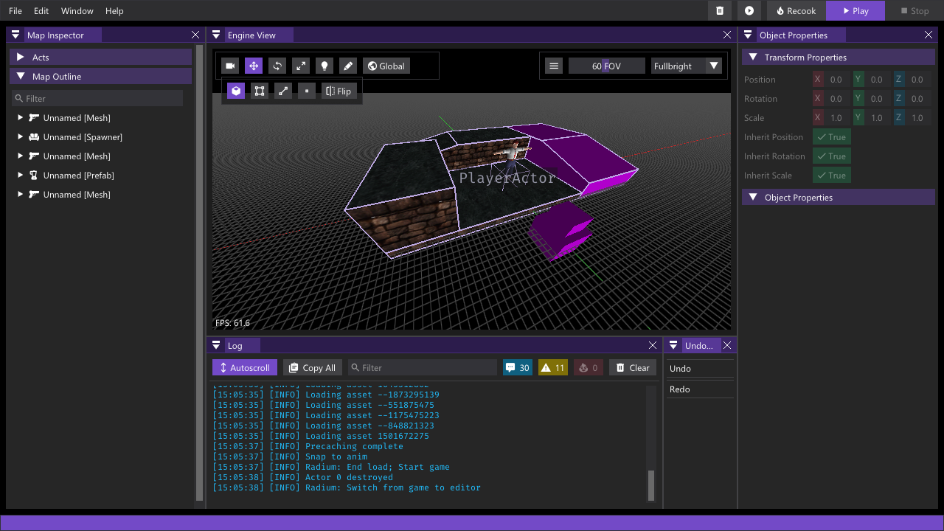Select the rotate tool
The width and height of the screenshot is (944, 531).
[277, 66]
